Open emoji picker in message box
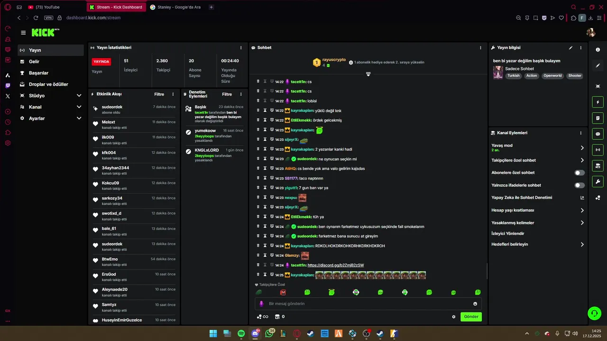The image size is (607, 341). (x=475, y=304)
